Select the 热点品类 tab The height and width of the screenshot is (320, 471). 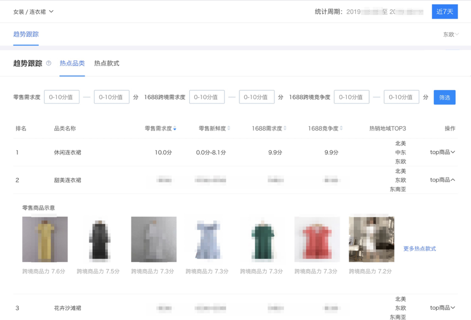pyautogui.click(x=72, y=63)
